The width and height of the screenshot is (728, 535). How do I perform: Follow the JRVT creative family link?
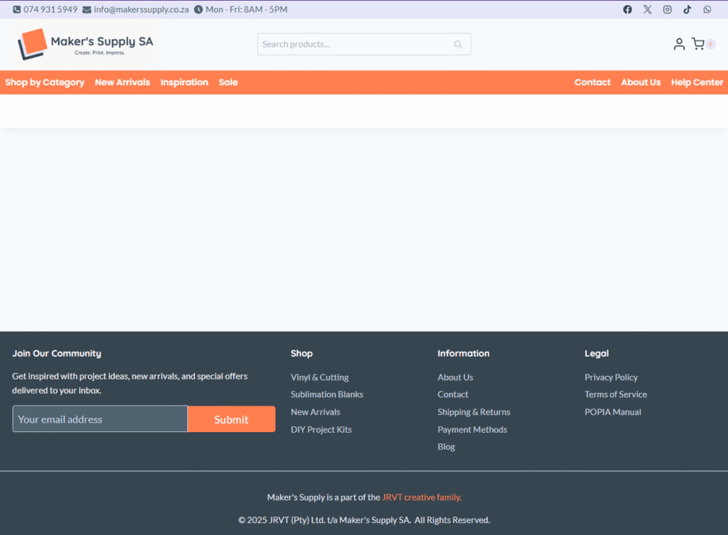[x=422, y=497]
